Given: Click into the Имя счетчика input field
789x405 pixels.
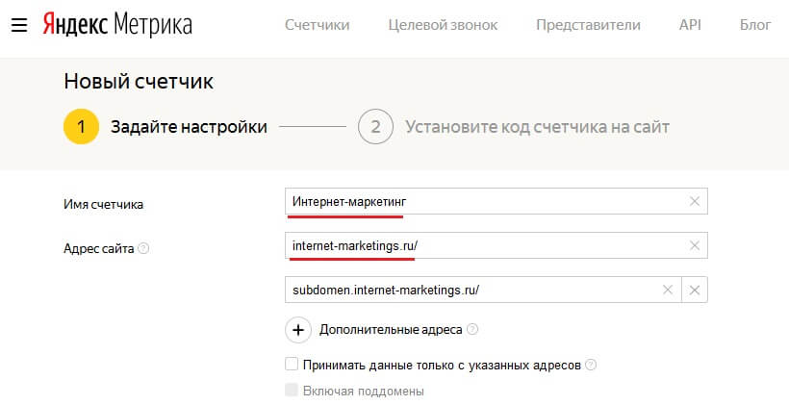Looking at the screenshot, I should coord(481,201).
